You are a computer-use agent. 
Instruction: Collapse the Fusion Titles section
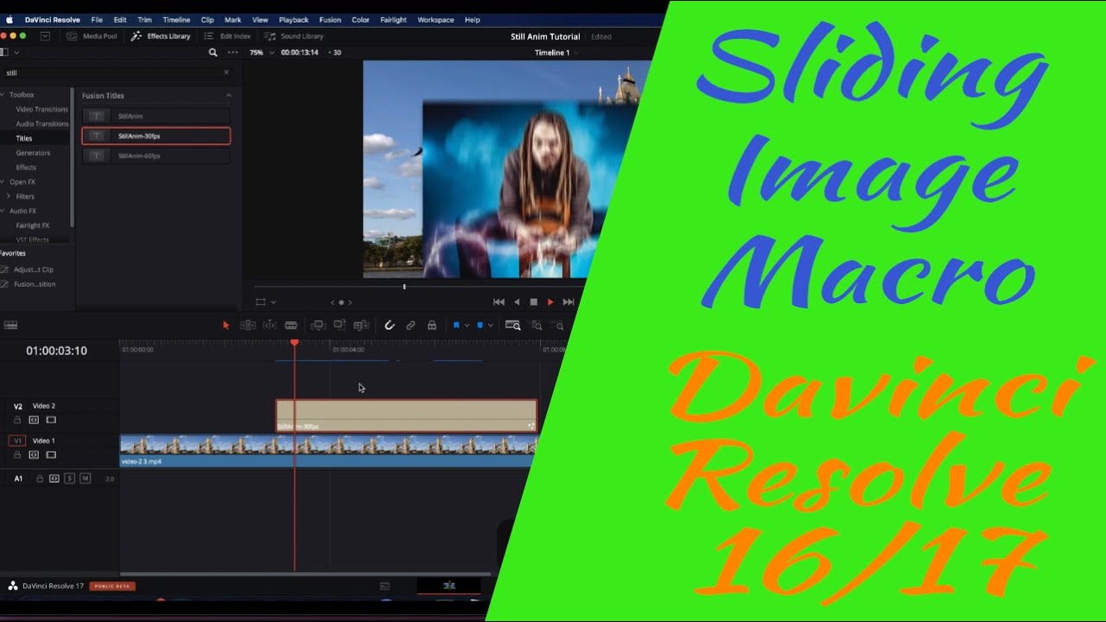pyautogui.click(x=229, y=96)
